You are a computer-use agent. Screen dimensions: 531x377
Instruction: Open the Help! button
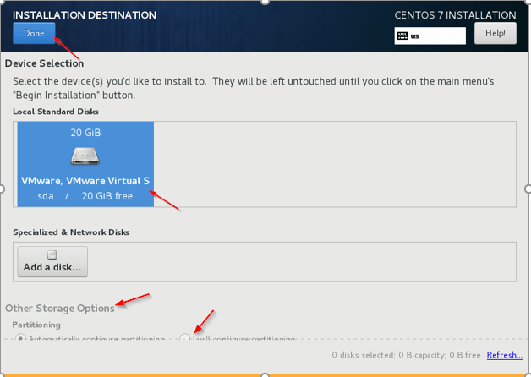(x=495, y=33)
